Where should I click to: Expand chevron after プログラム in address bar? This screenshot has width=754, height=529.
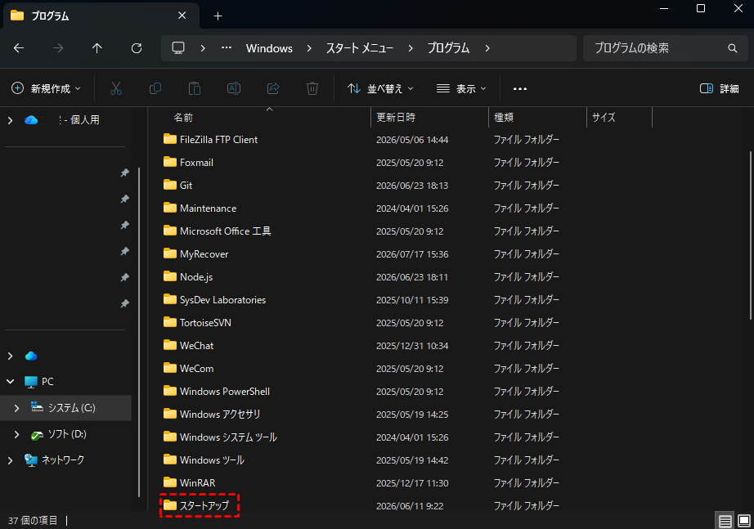tap(487, 48)
